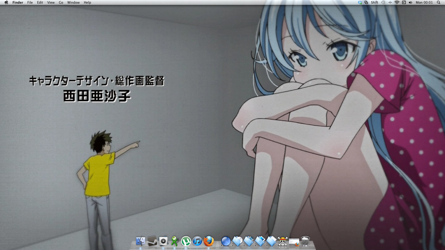Open the blue globe Sites shortcut
Image resolution: width=445 pixels, height=250 pixels.
tap(226, 241)
